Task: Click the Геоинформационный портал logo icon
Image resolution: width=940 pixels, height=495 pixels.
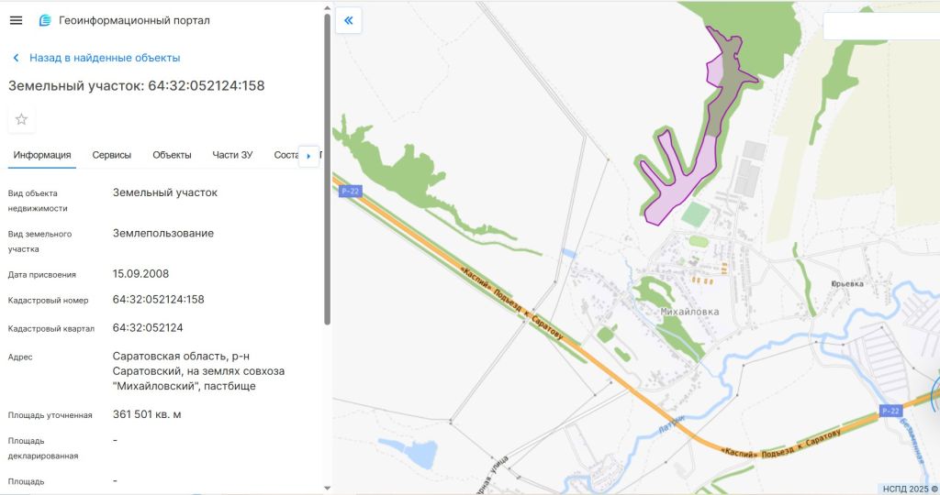Action: 45,20
